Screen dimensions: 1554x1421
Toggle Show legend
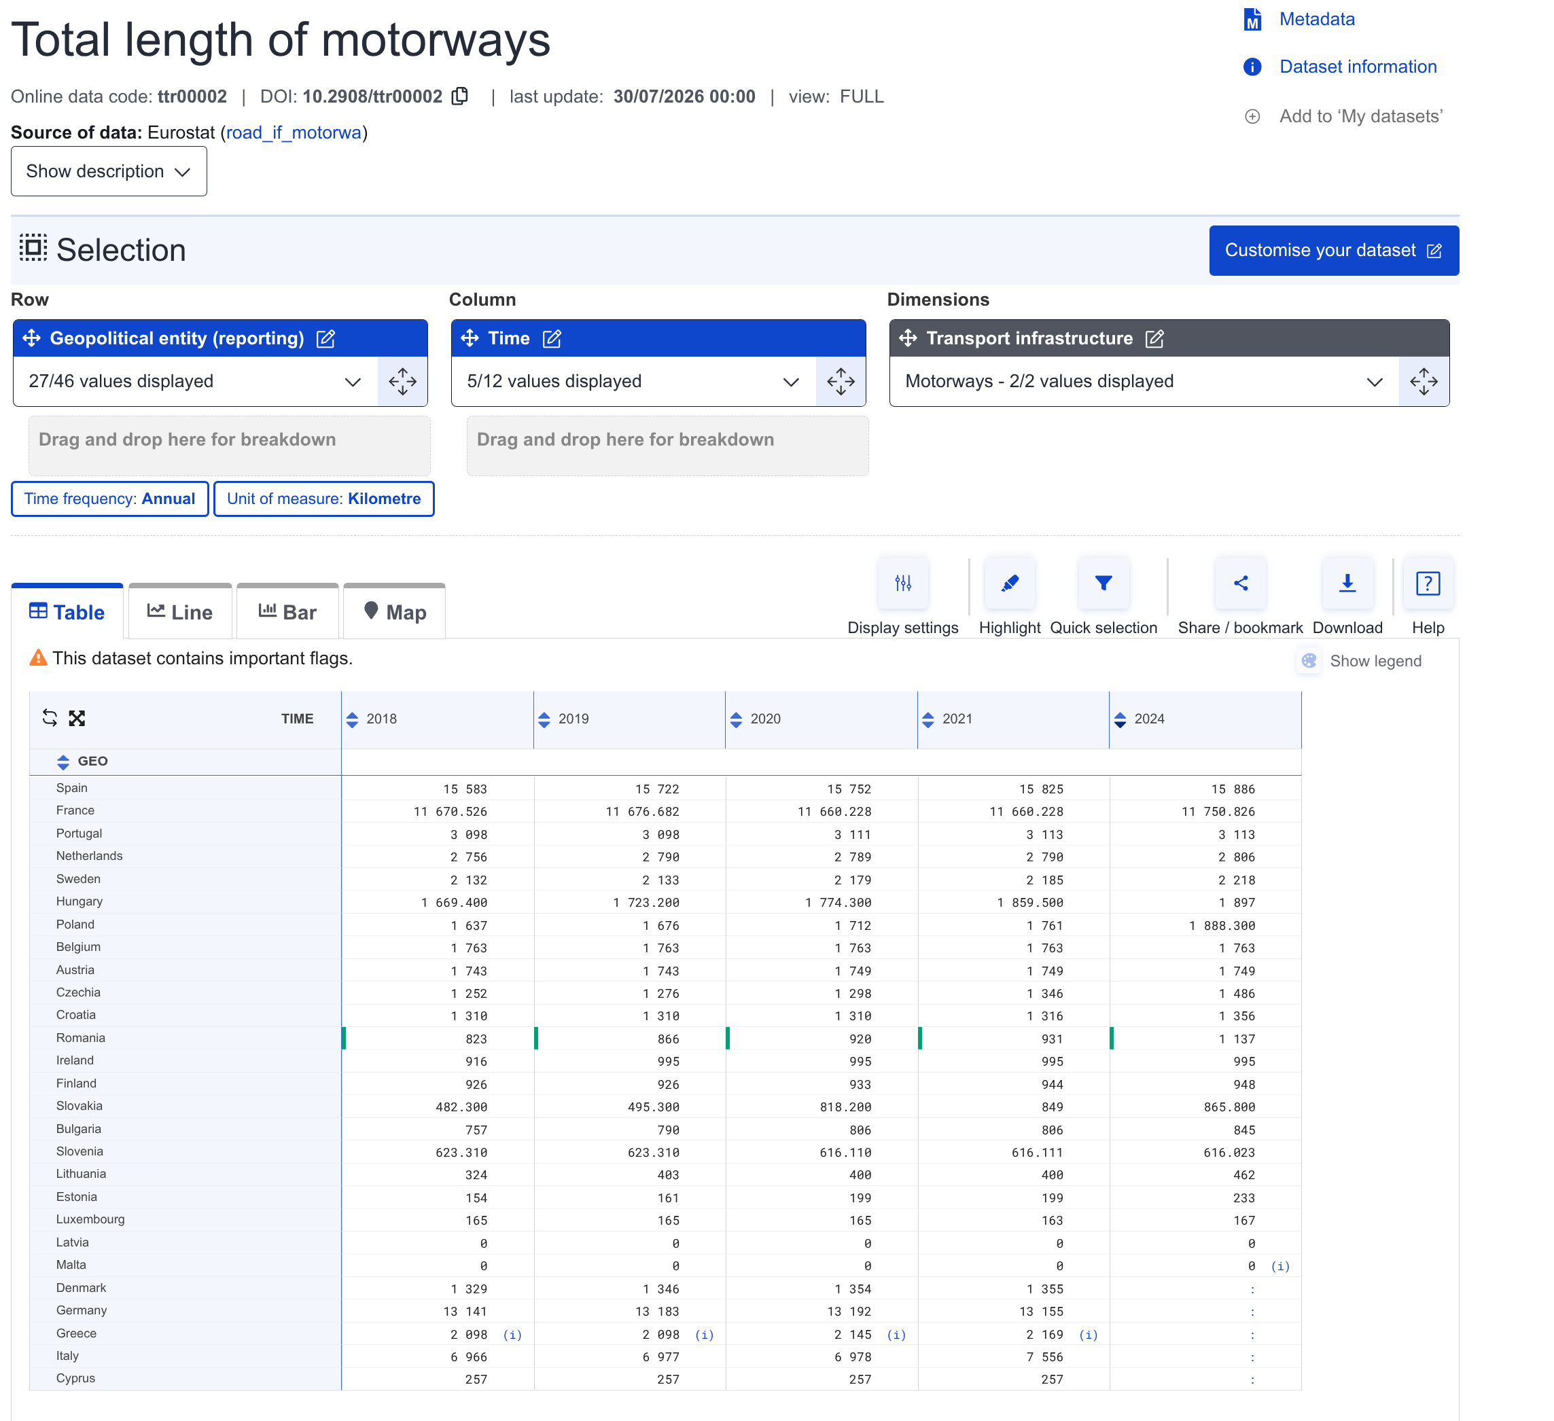(x=1362, y=661)
